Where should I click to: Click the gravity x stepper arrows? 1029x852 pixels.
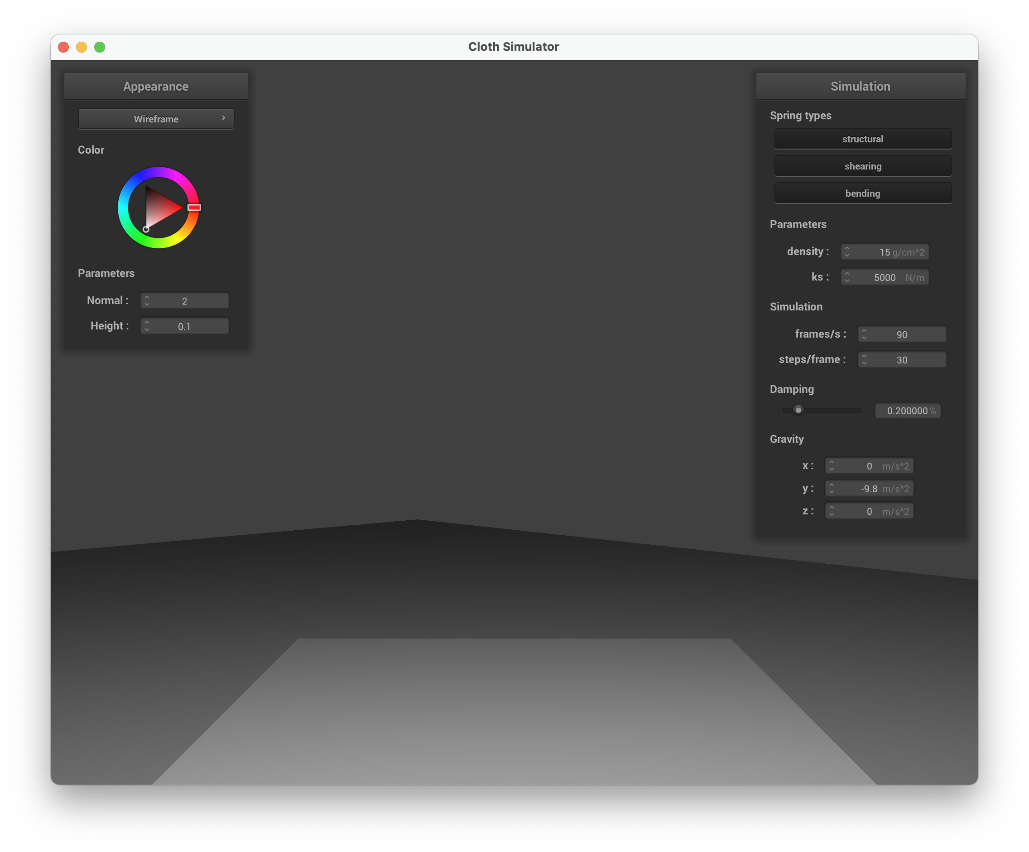pyautogui.click(x=831, y=466)
